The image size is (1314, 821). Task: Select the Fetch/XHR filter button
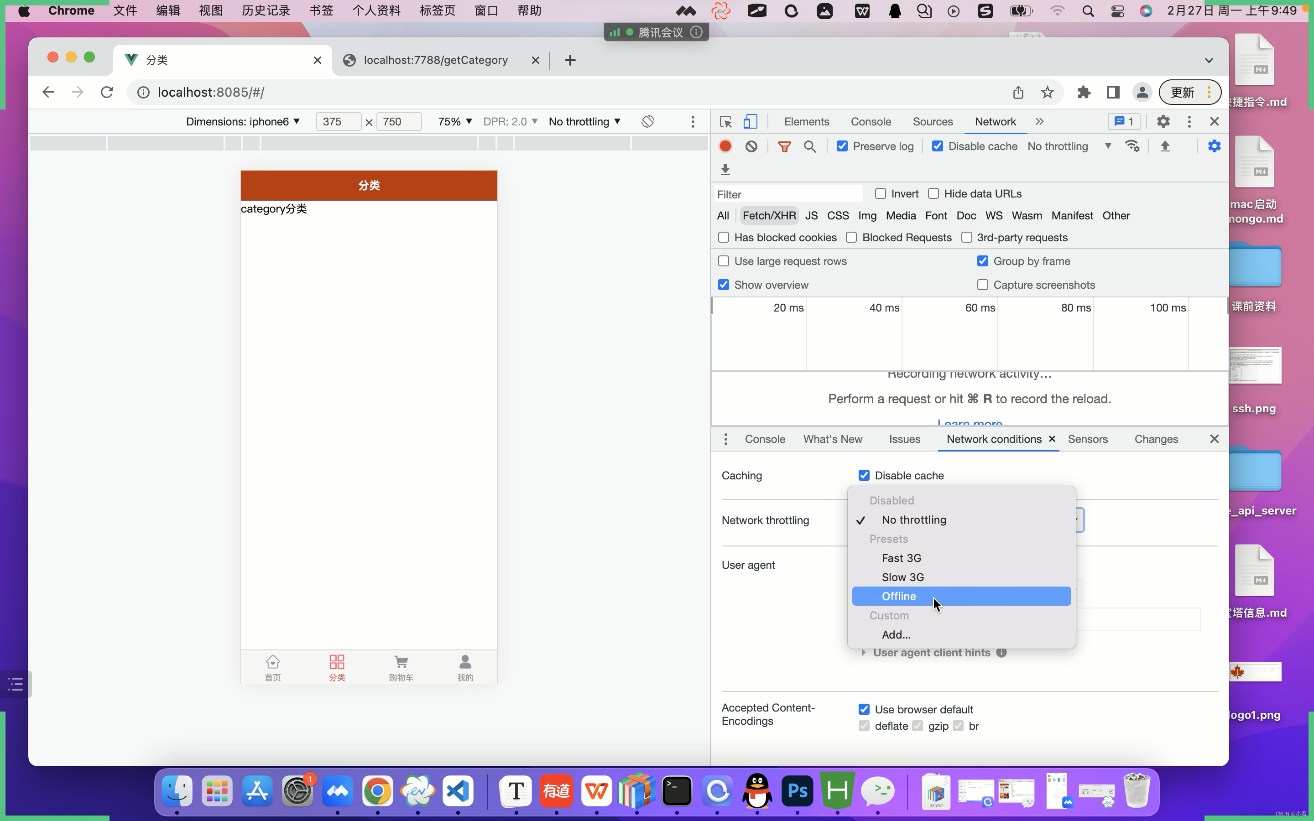769,216
